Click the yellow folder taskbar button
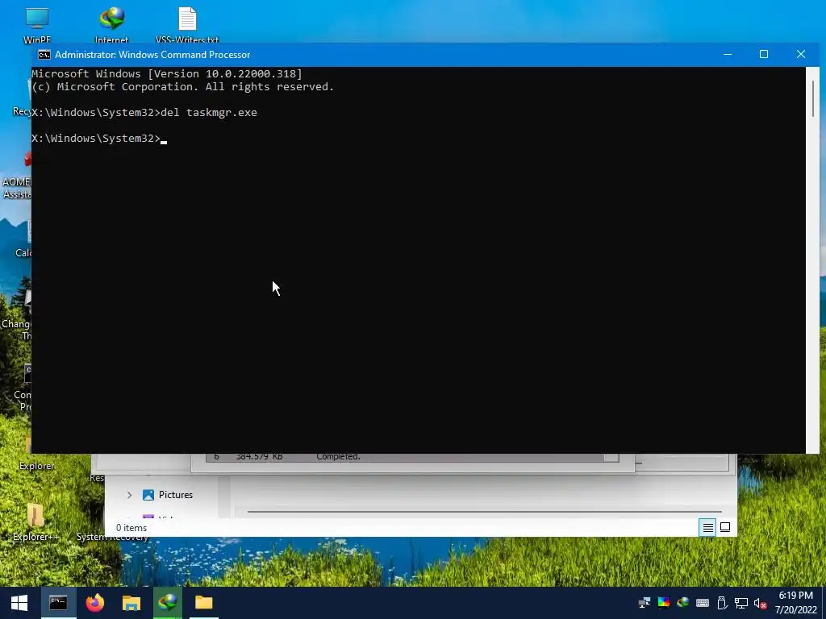This screenshot has height=619, width=826. (204, 603)
